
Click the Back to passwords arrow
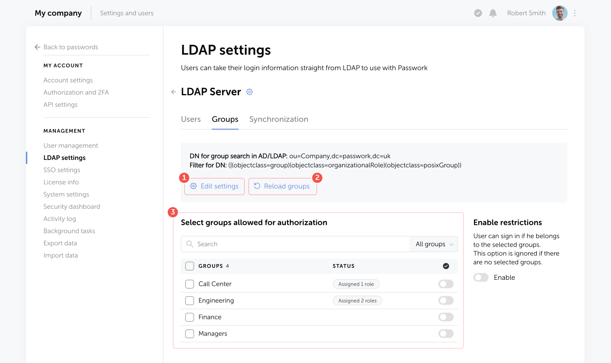(37, 47)
